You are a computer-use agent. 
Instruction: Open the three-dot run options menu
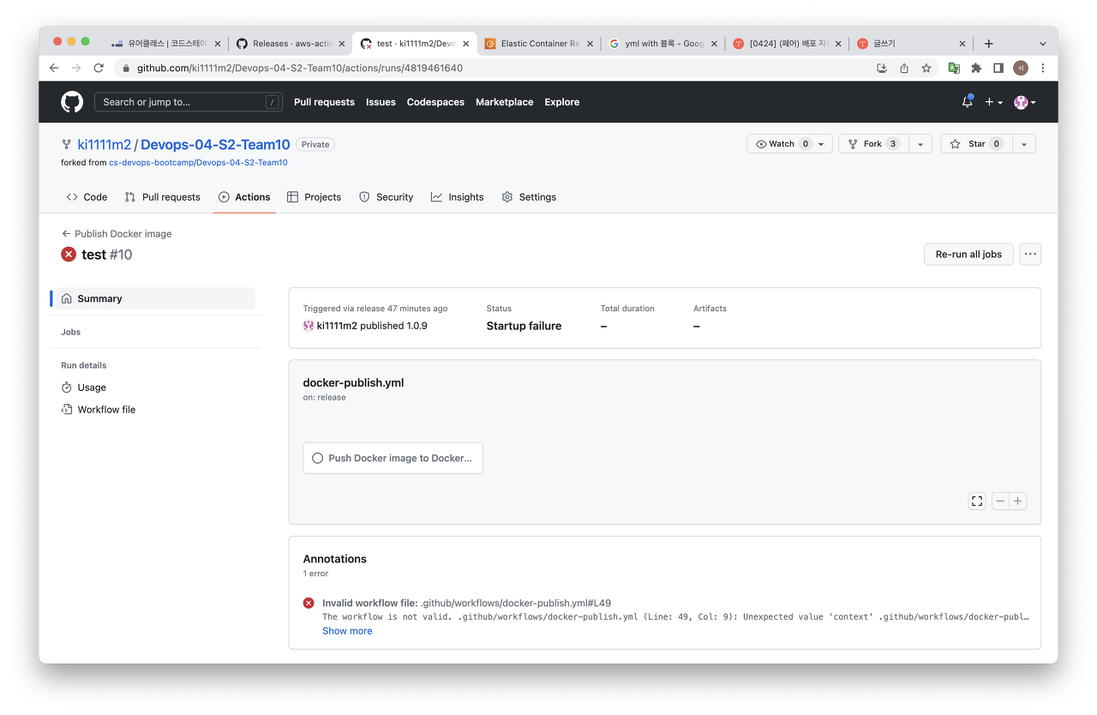click(1030, 254)
